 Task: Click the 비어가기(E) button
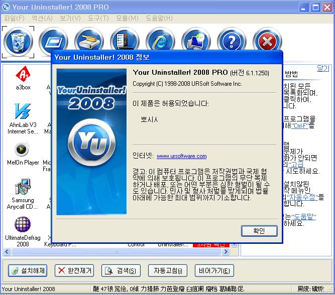tap(214, 270)
